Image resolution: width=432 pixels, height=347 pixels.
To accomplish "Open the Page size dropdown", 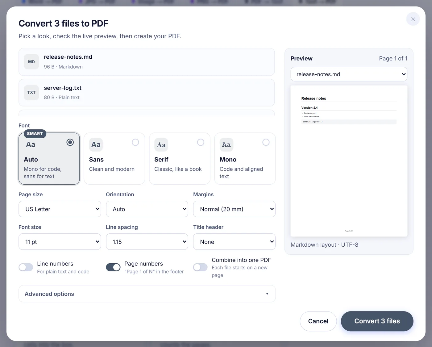I will coord(60,209).
